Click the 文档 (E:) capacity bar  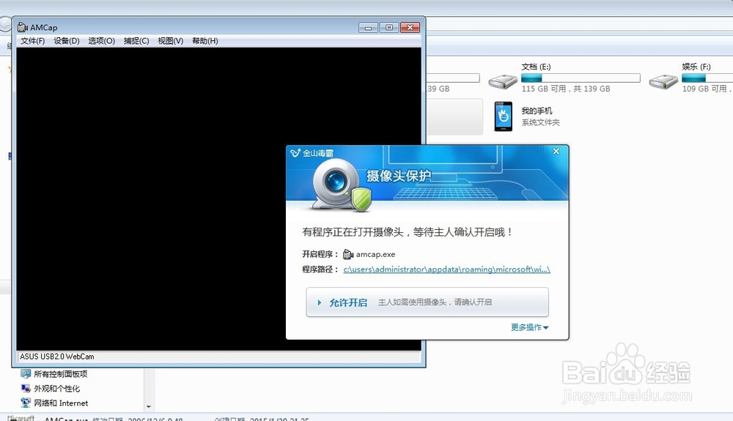581,78
